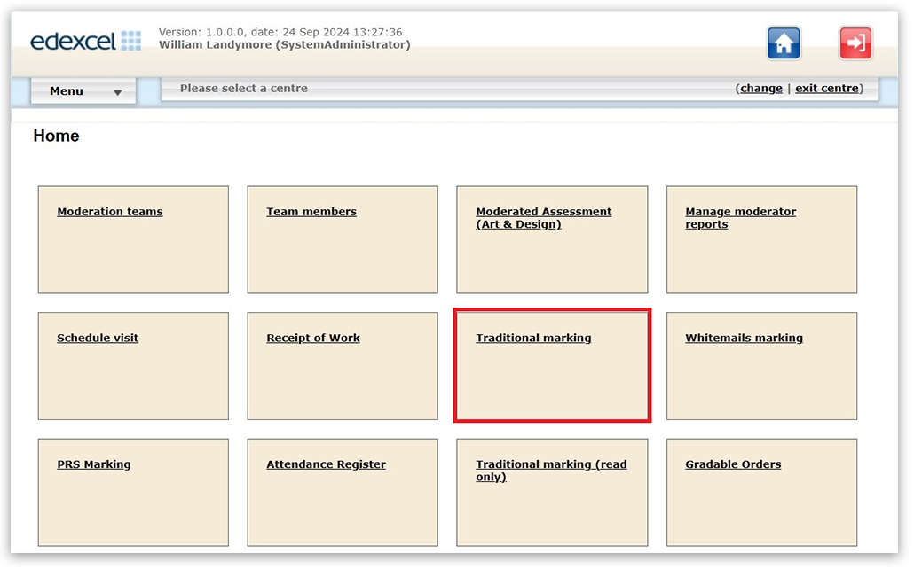914x569 pixels.
Task: Expand the Menu dropdown
Action: [x=83, y=91]
